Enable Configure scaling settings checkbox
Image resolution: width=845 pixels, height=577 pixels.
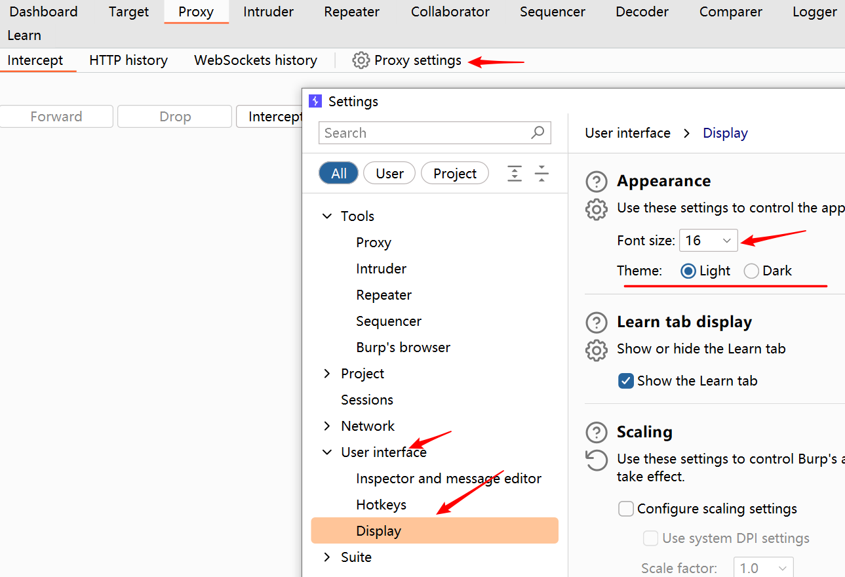click(626, 509)
